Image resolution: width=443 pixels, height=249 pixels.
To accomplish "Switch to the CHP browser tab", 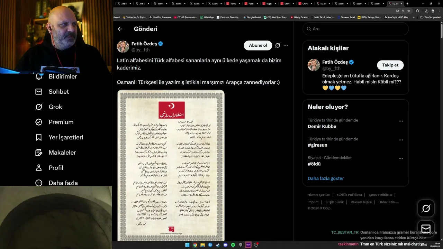I will pyautogui.click(x=305, y=3).
